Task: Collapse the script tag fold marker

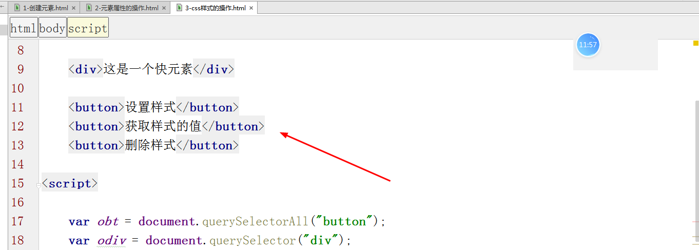Action: pyautogui.click(x=39, y=185)
